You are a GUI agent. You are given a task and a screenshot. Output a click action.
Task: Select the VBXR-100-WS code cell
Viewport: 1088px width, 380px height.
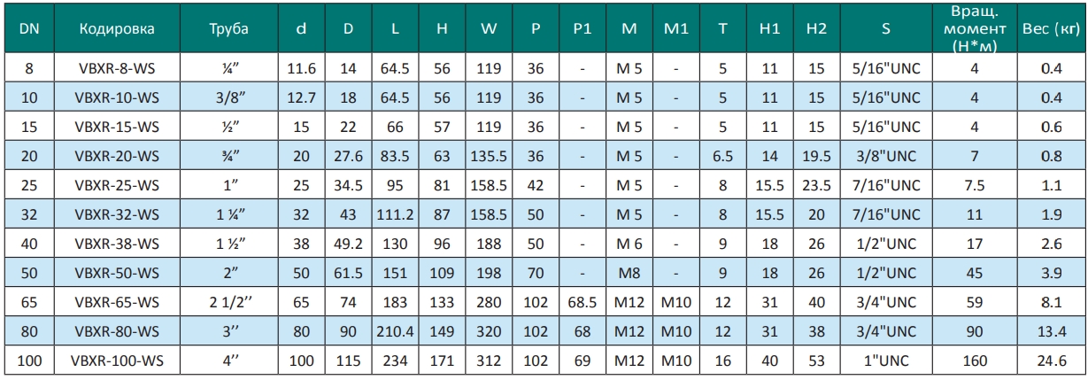[x=117, y=362]
